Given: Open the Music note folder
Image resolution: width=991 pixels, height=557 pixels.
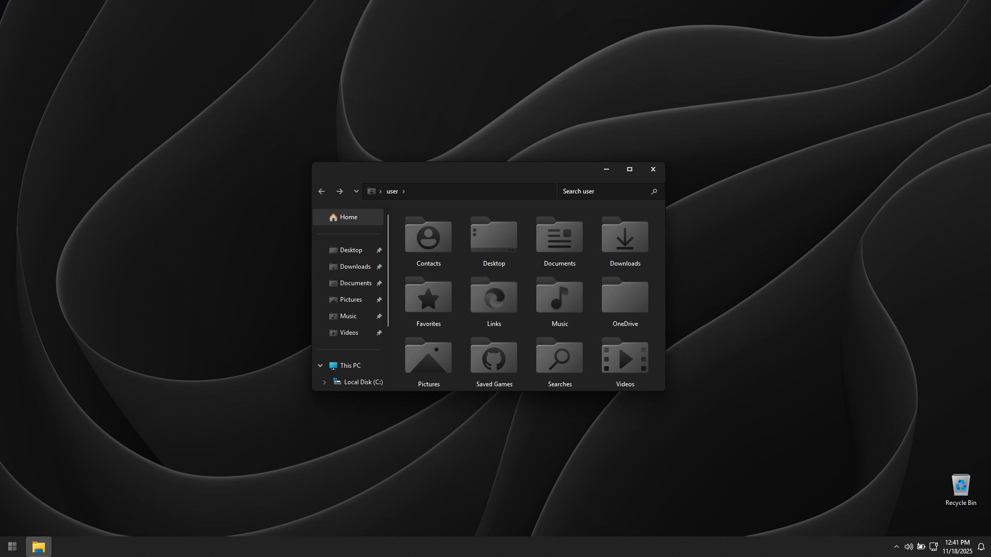Looking at the screenshot, I should coord(559,296).
